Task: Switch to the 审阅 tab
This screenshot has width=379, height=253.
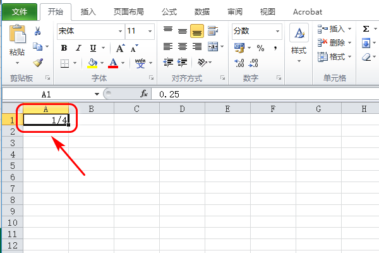Action: coord(235,11)
